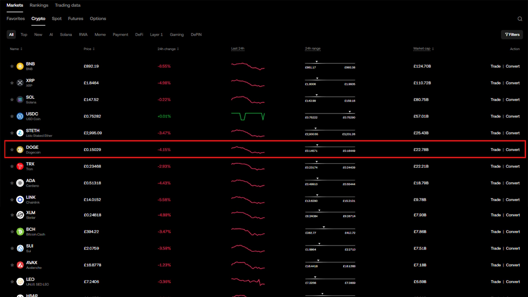Open the Filters menu
The image size is (528, 297).
click(x=512, y=35)
